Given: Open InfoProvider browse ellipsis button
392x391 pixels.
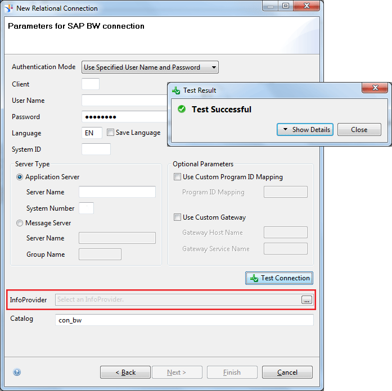Looking at the screenshot, I should pos(307,299).
